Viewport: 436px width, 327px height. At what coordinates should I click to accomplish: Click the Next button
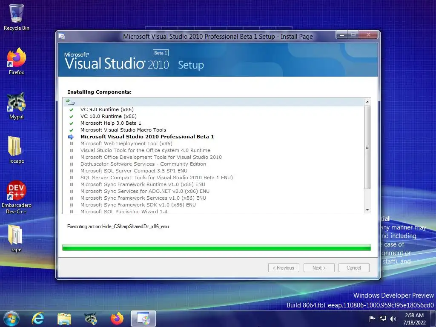(319, 268)
